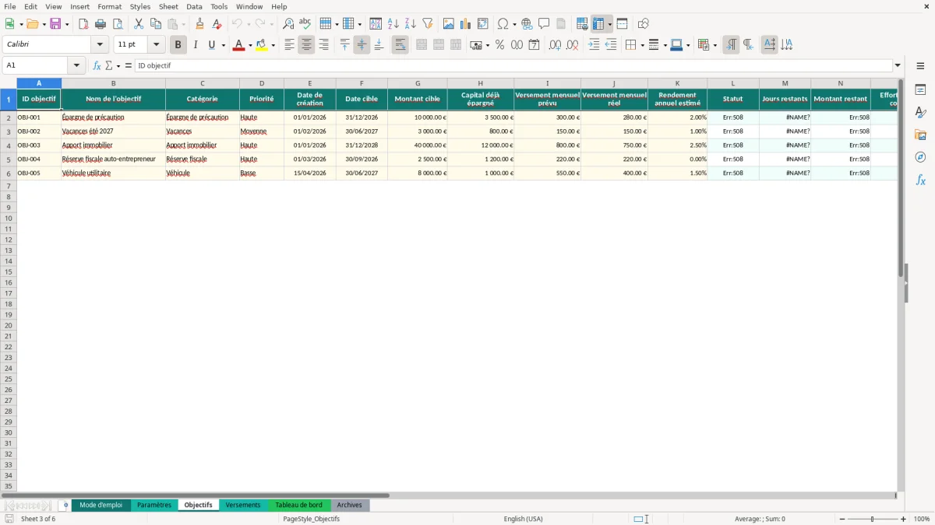Click the horizontal scrollbar
Image resolution: width=935 pixels, height=525 pixels.
tap(195, 495)
